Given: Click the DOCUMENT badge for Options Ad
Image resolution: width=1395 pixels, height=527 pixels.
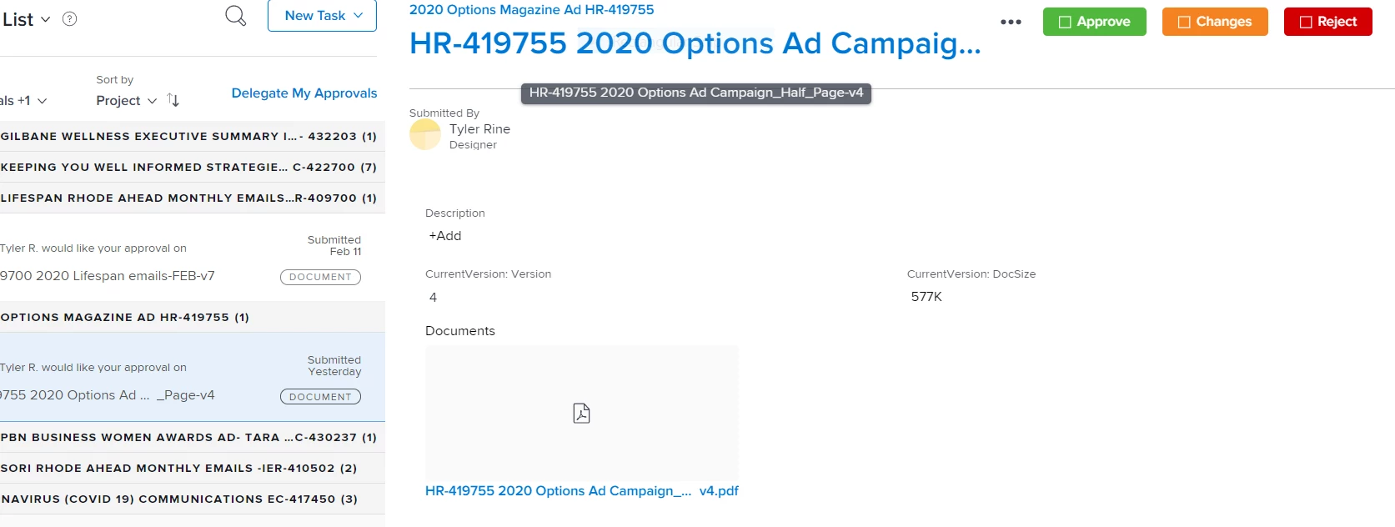Looking at the screenshot, I should (x=320, y=397).
